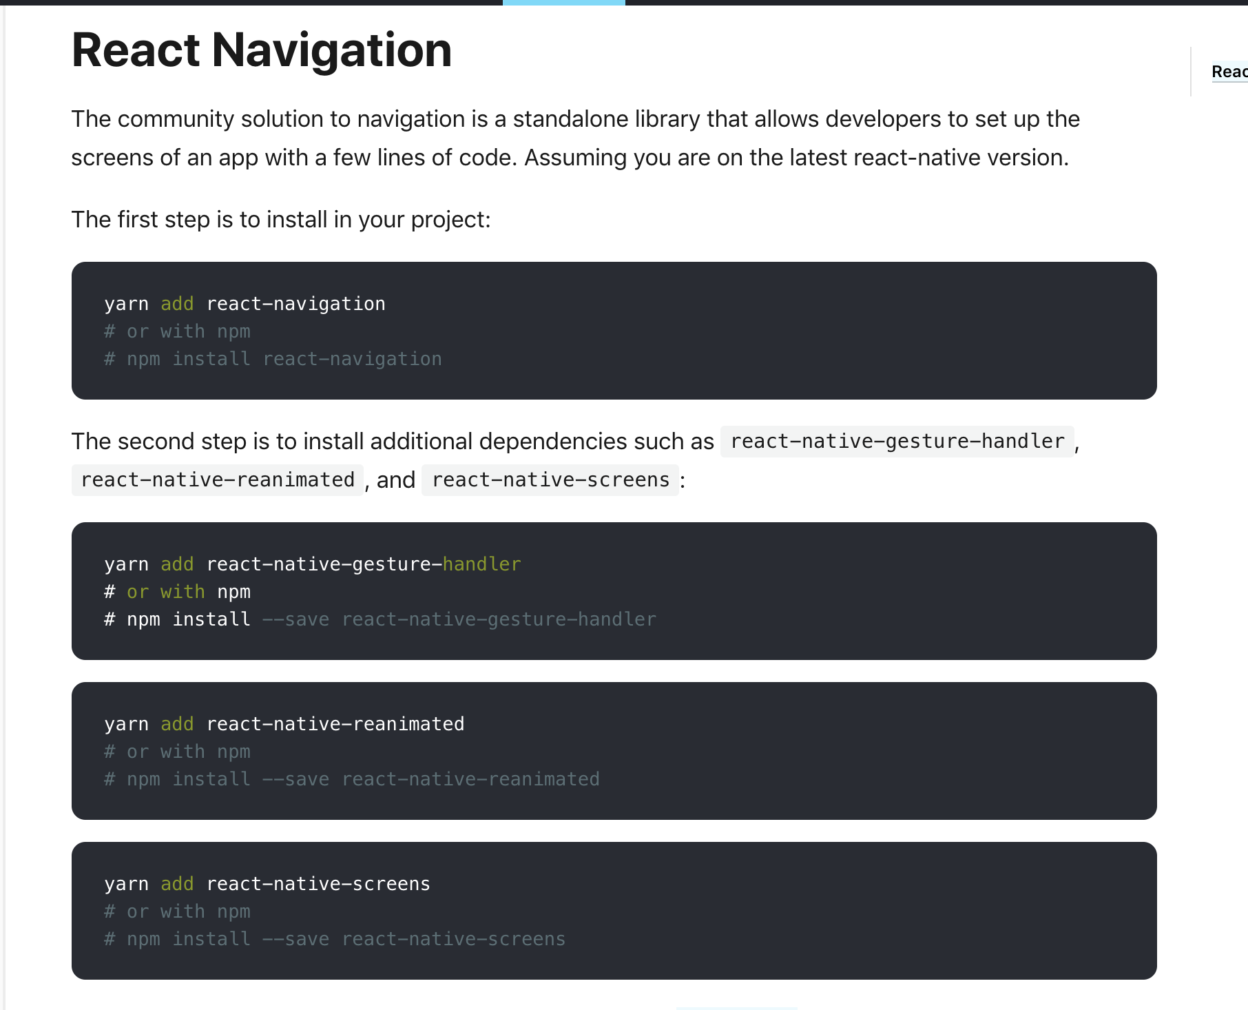Screen dimensions: 1248x1010
Task: Click the paragraph starting "The community solution"
Action: (576, 138)
